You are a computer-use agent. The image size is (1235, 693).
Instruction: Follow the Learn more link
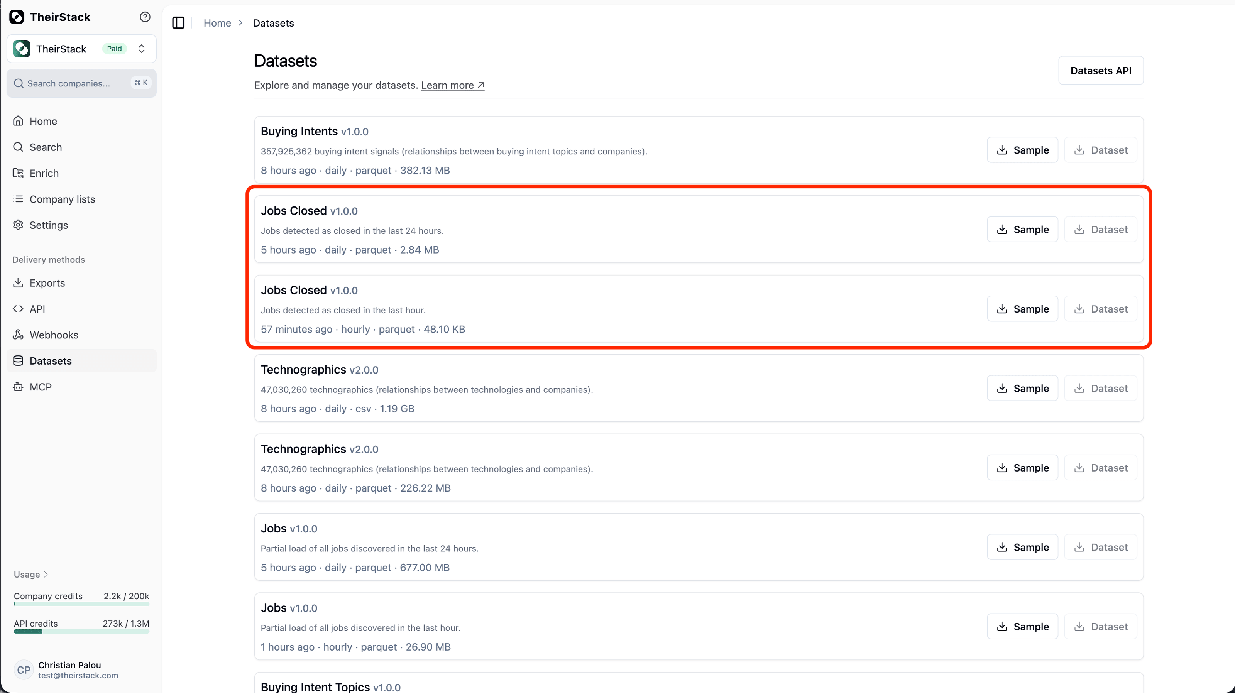tap(453, 85)
